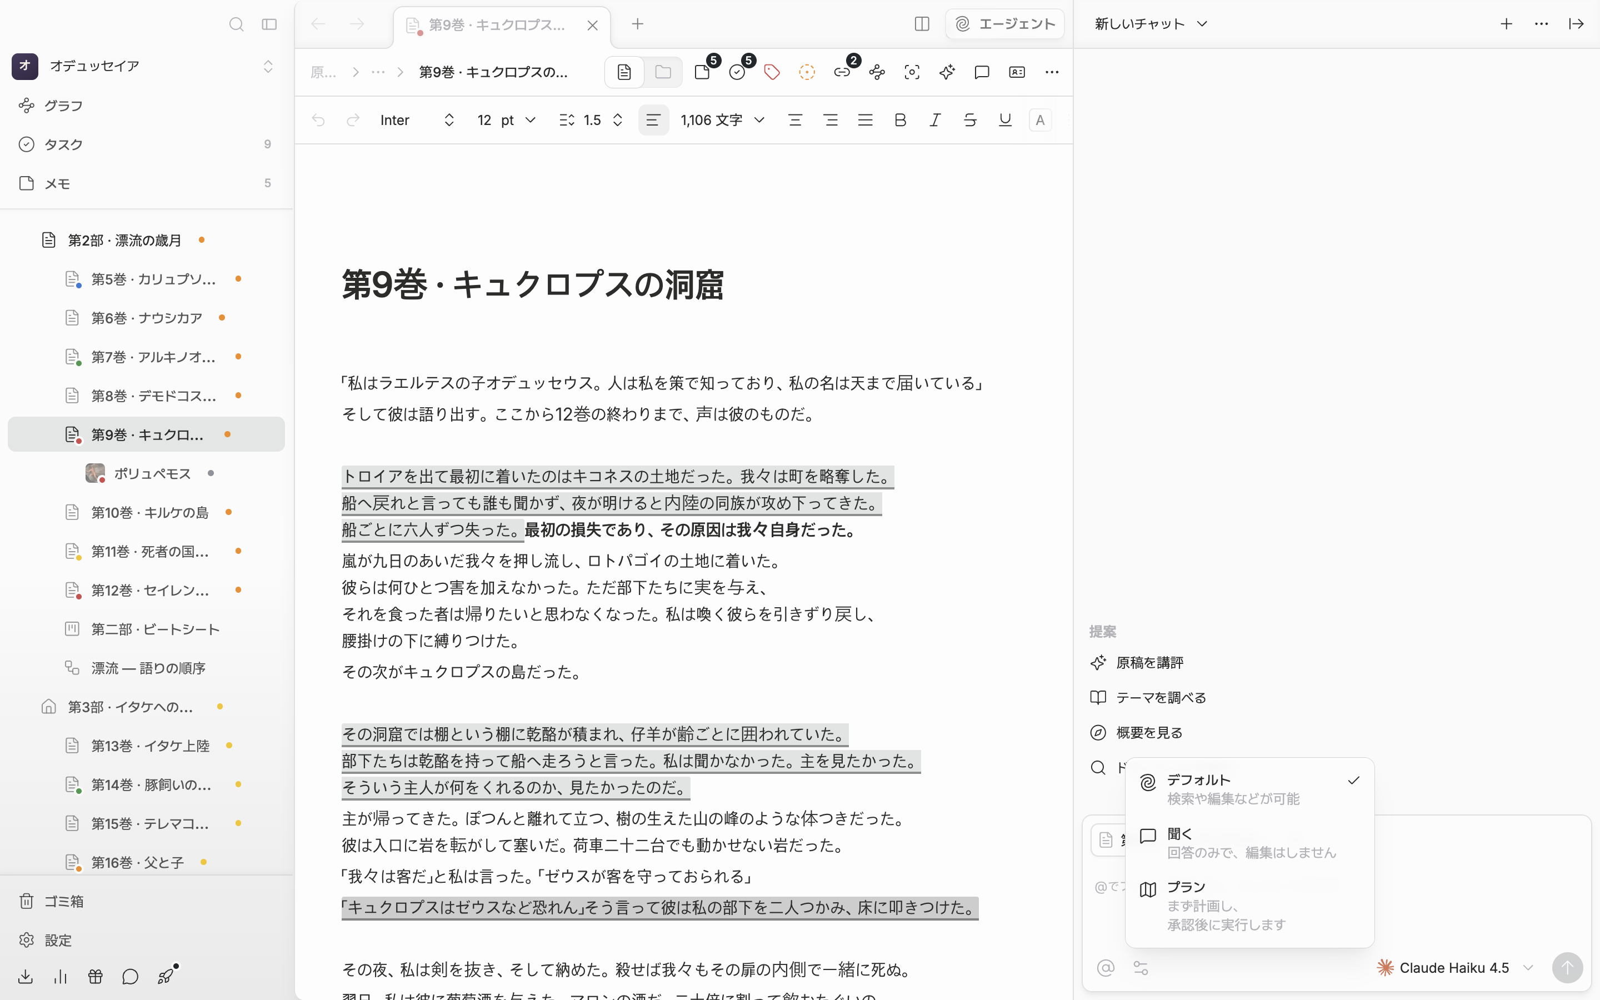This screenshot has width=1600, height=1000.
Task: Right align the text
Action: 831,121
